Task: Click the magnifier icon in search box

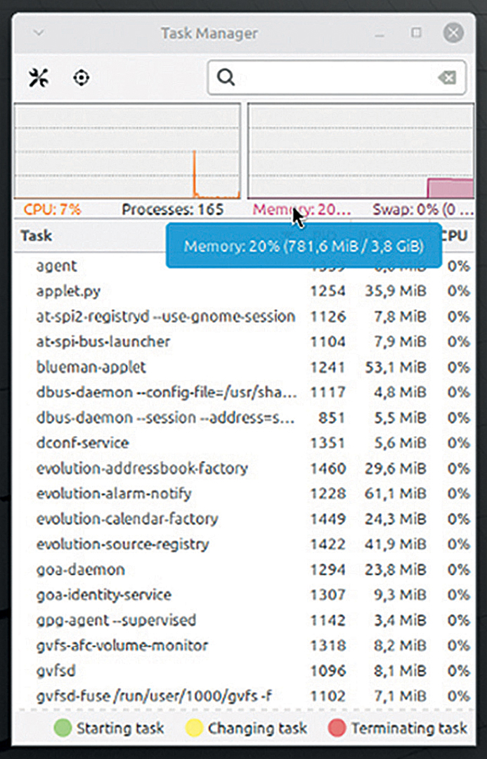Action: [226, 77]
